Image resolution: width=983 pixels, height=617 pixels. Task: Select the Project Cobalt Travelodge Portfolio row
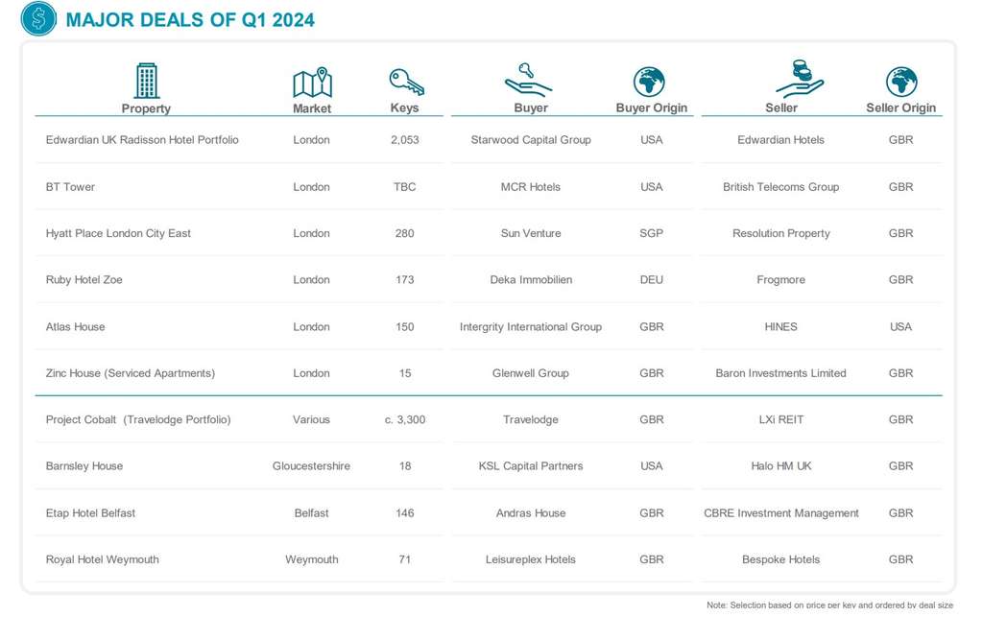click(138, 419)
